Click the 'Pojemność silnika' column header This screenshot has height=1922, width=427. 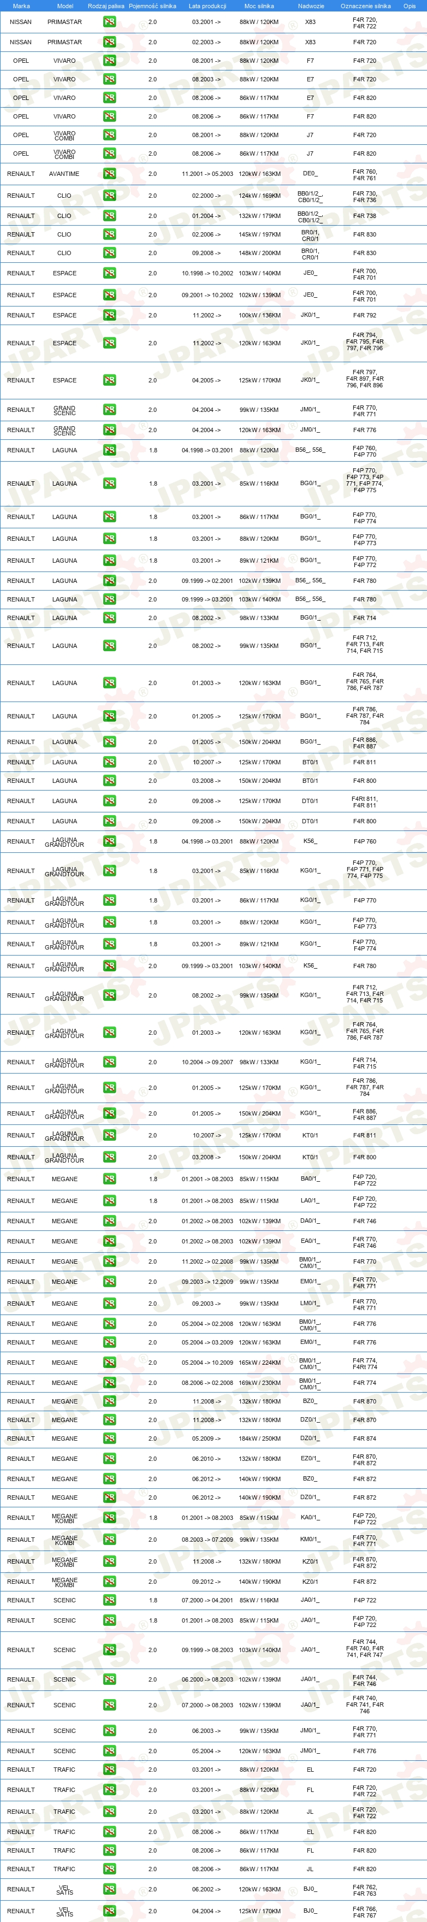(152, 6)
